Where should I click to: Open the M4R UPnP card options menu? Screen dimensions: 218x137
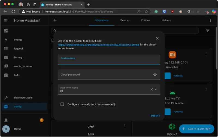coord(125,126)
